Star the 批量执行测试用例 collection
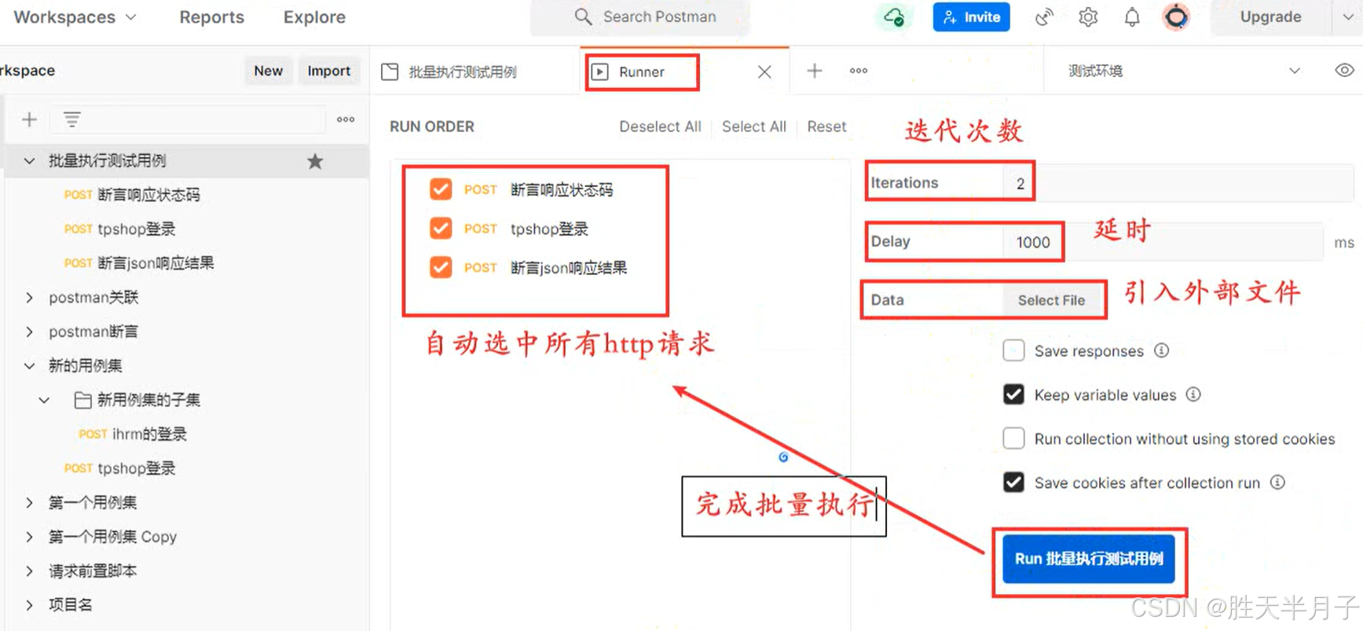This screenshot has height=631, width=1363. pyautogui.click(x=315, y=161)
